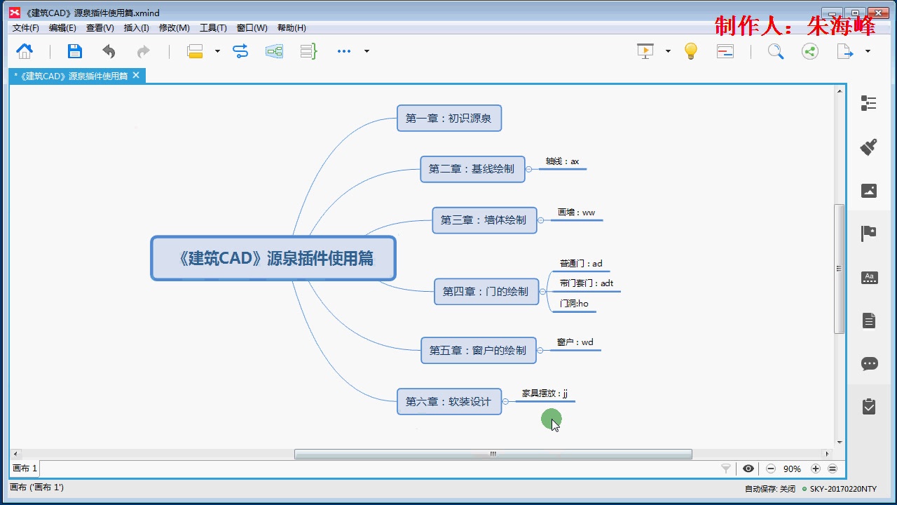Insert a summary bracket

(308, 51)
